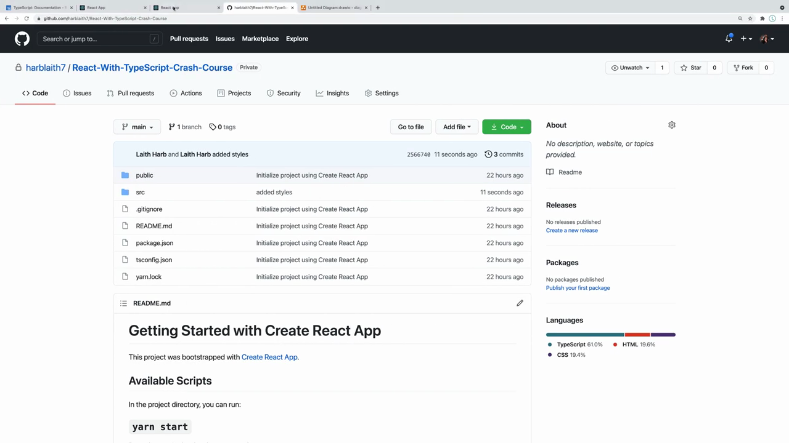Screen dimensions: 789x443
Task: Select the Code repository tab
Action: coord(35,93)
